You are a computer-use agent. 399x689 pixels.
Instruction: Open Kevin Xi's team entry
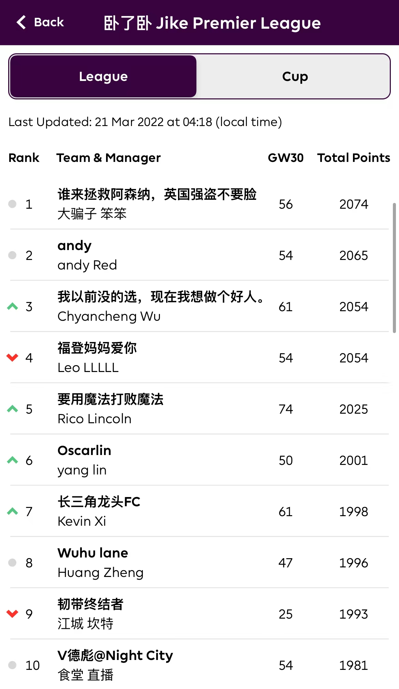click(82, 521)
